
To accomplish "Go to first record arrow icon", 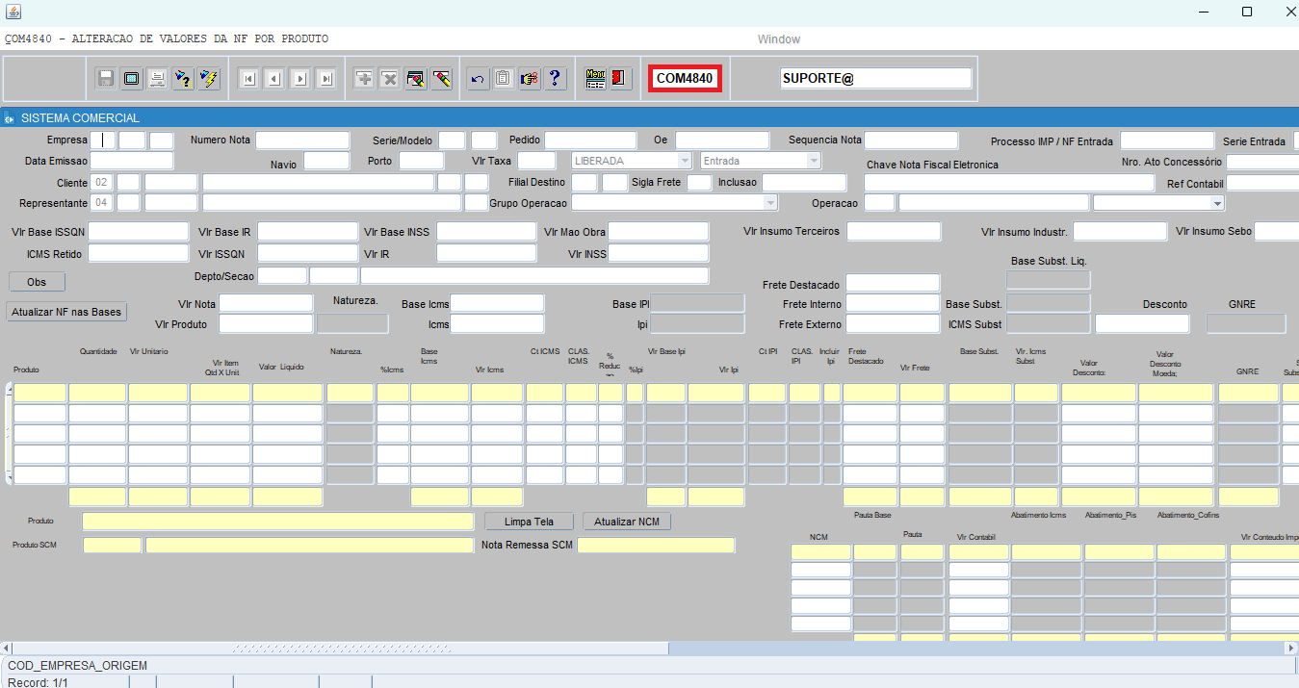I will (x=247, y=79).
